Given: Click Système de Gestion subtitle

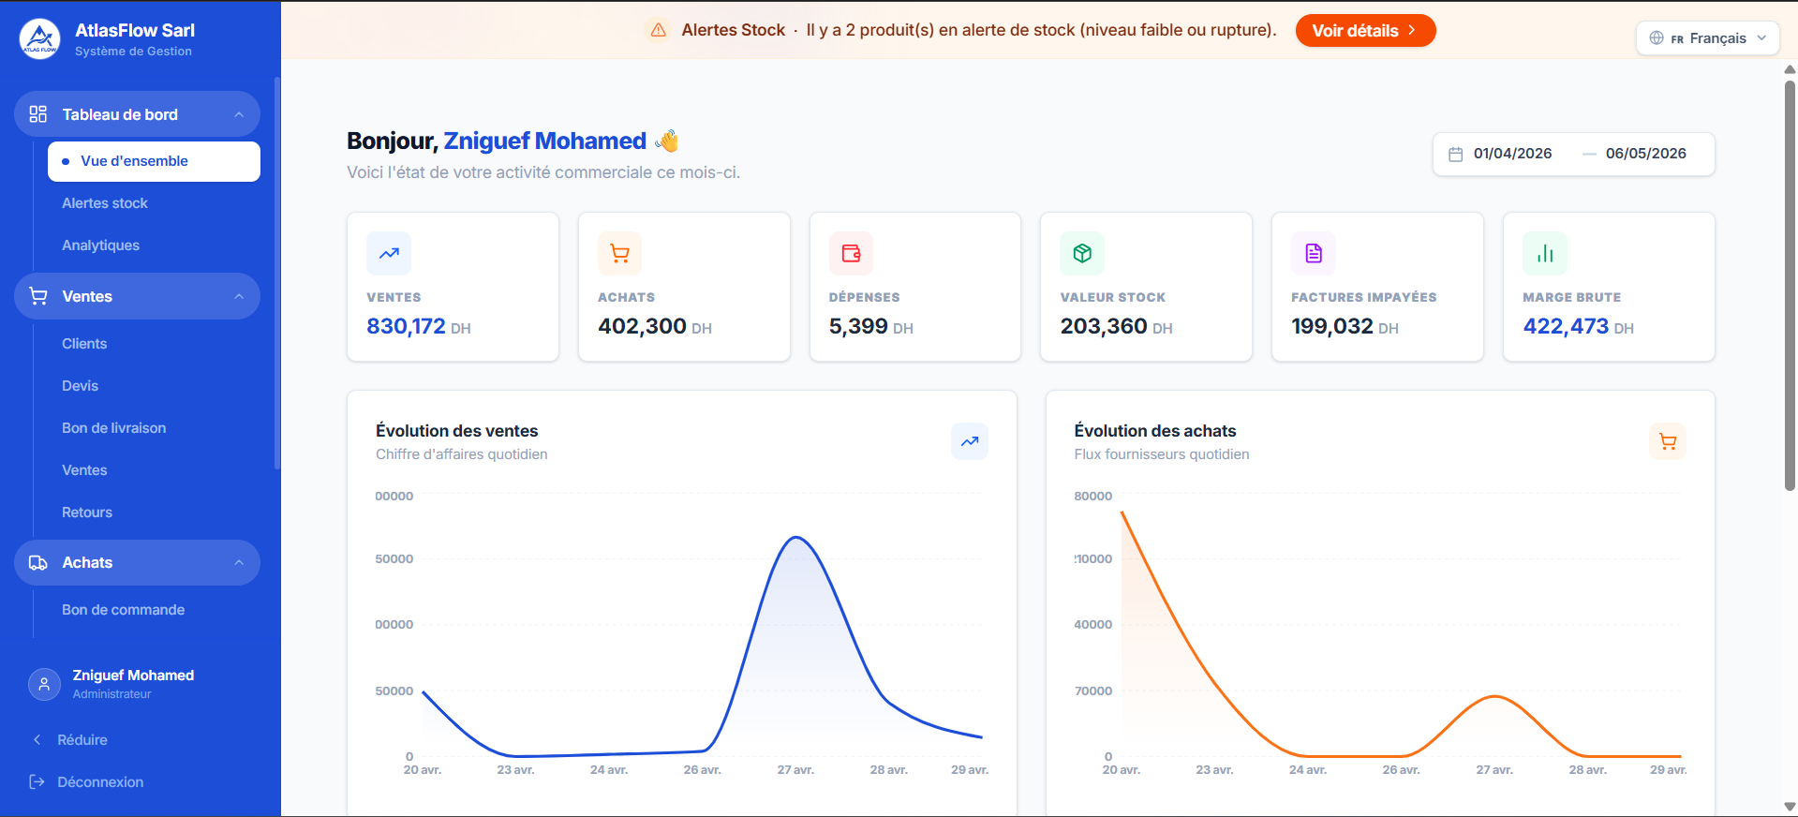Looking at the screenshot, I should [133, 52].
